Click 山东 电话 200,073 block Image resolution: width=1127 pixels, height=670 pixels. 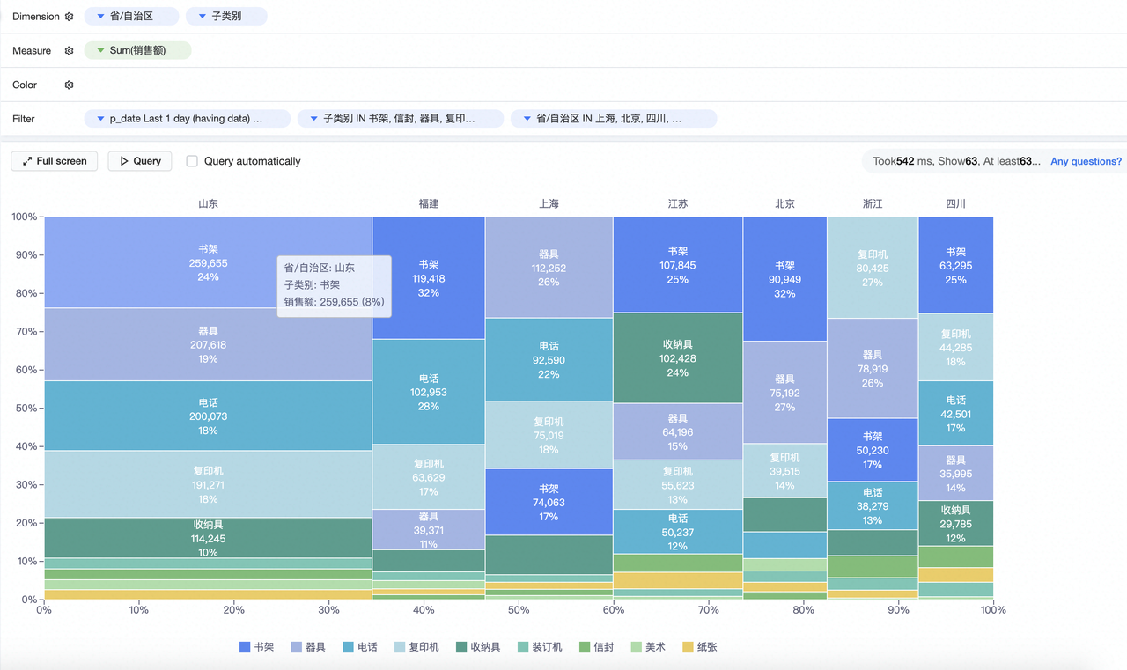point(208,416)
